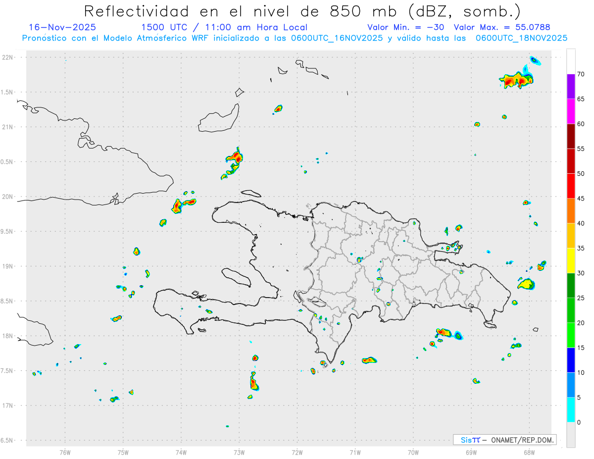
Task: Click the 'Sistt - ONAMET/REP.DOM.' credit box
Action: [x=504, y=440]
